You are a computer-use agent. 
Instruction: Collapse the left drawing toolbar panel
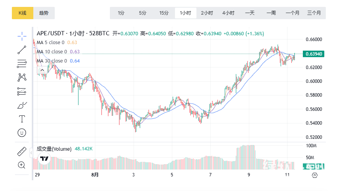[x=31, y=153]
